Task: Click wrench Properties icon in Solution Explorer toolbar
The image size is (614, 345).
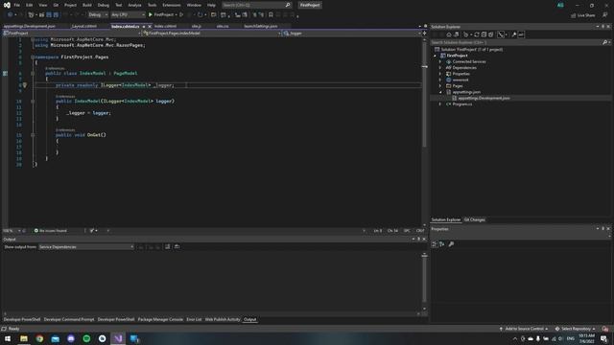Action: point(514,34)
